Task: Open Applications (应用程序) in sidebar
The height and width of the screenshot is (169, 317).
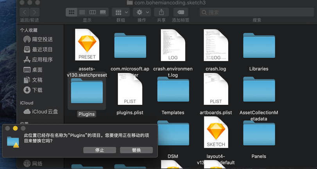Action: pyautogui.click(x=38, y=59)
